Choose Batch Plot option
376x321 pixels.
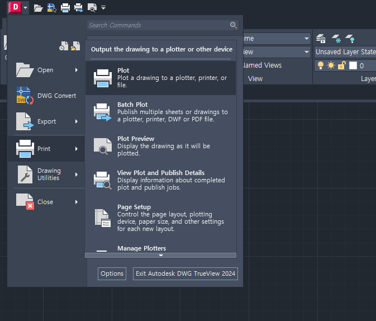pos(161,112)
